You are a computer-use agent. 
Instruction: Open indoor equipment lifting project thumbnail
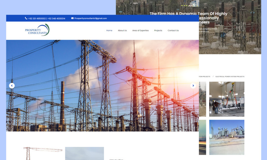point(227,99)
